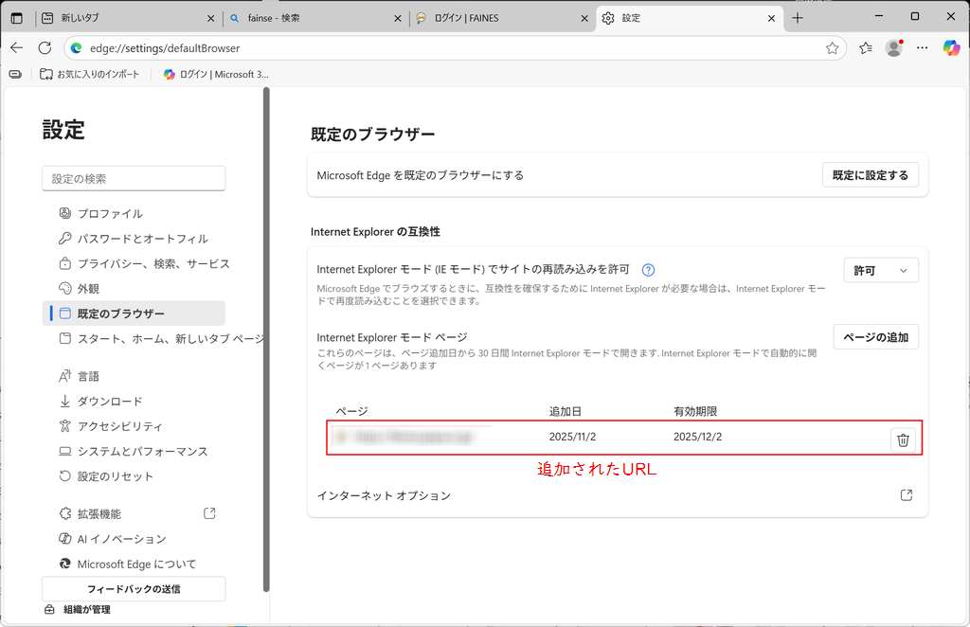Viewport: 970px width, 627px height.
Task: Click the 既定に設定する button
Action: click(x=870, y=174)
